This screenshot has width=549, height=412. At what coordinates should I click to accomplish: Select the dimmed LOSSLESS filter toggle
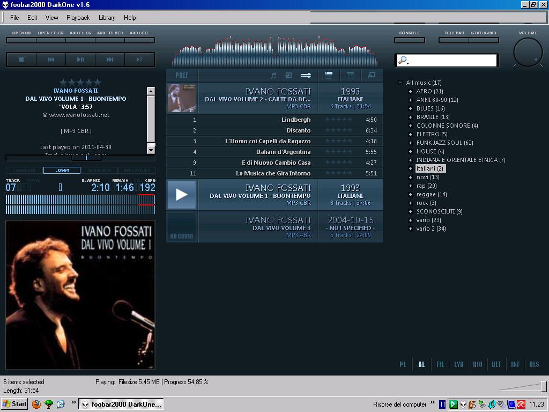[x=24, y=170]
